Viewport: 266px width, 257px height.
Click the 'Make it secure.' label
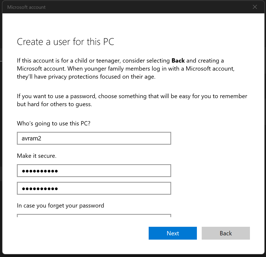point(36,156)
